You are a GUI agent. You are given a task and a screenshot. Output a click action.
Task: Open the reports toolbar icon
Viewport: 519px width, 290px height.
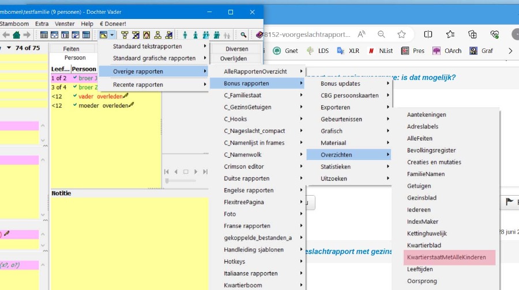pos(103,35)
